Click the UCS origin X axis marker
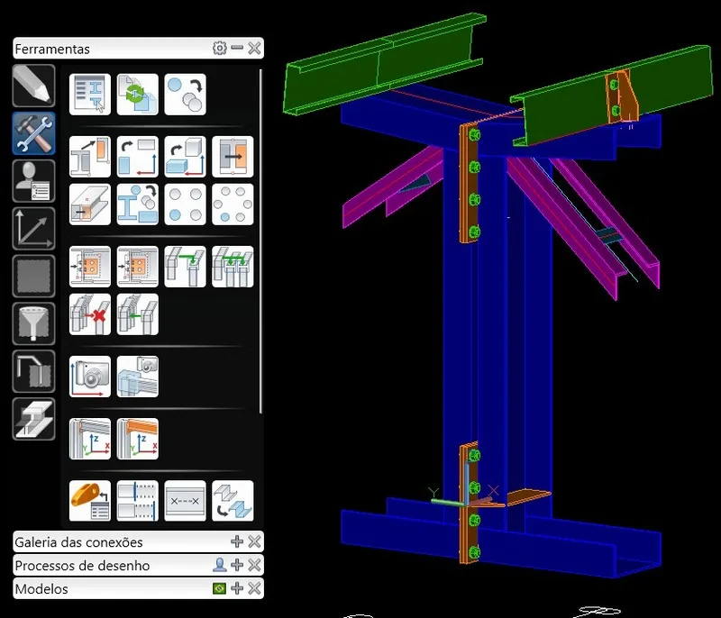The image size is (721, 618). coord(493,490)
